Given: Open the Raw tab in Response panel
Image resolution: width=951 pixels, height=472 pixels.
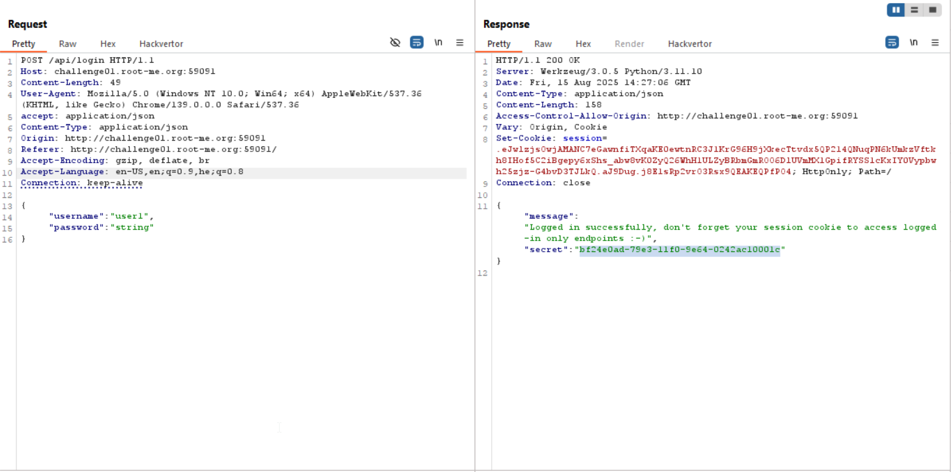Looking at the screenshot, I should pyautogui.click(x=543, y=44).
